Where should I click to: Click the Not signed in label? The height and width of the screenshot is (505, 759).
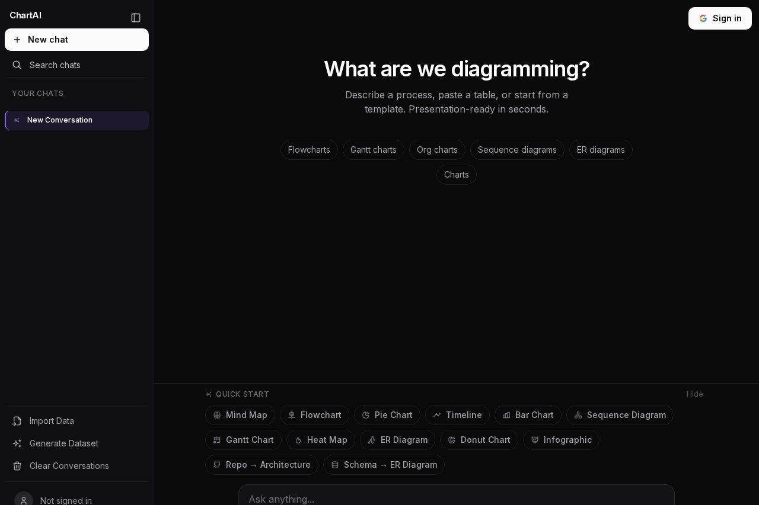coord(66,500)
